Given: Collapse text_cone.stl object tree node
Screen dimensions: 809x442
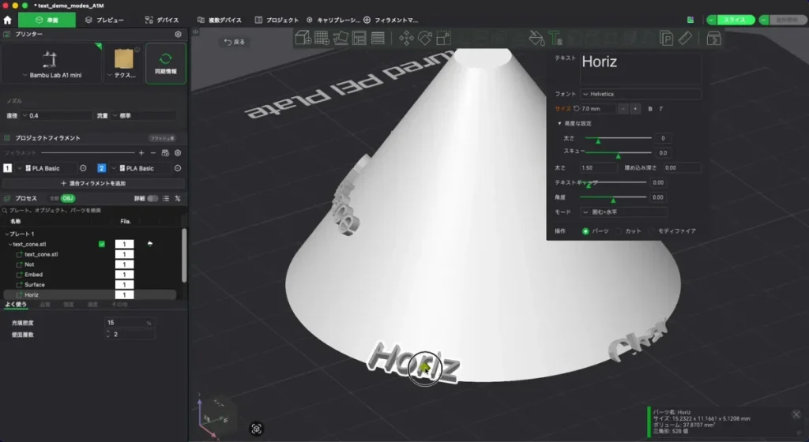Looking at the screenshot, I should point(9,244).
